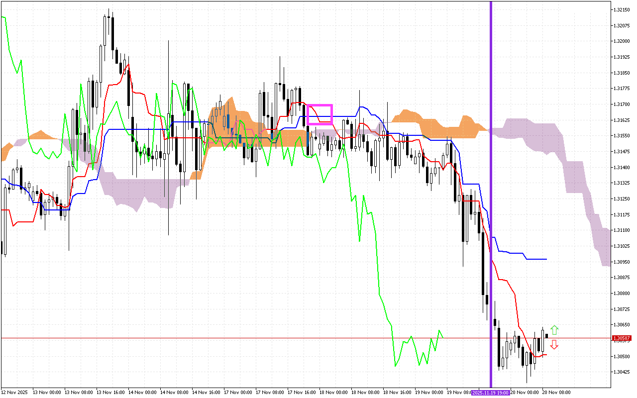This screenshot has height=398, width=637.
Task: Click the 1.32150 price scale label
Action: [x=623, y=8]
